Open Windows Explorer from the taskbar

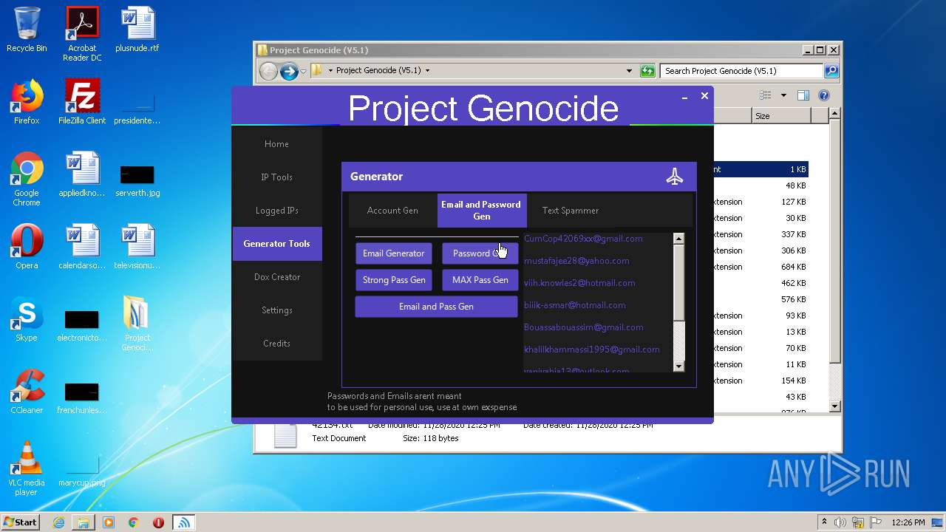pos(84,522)
